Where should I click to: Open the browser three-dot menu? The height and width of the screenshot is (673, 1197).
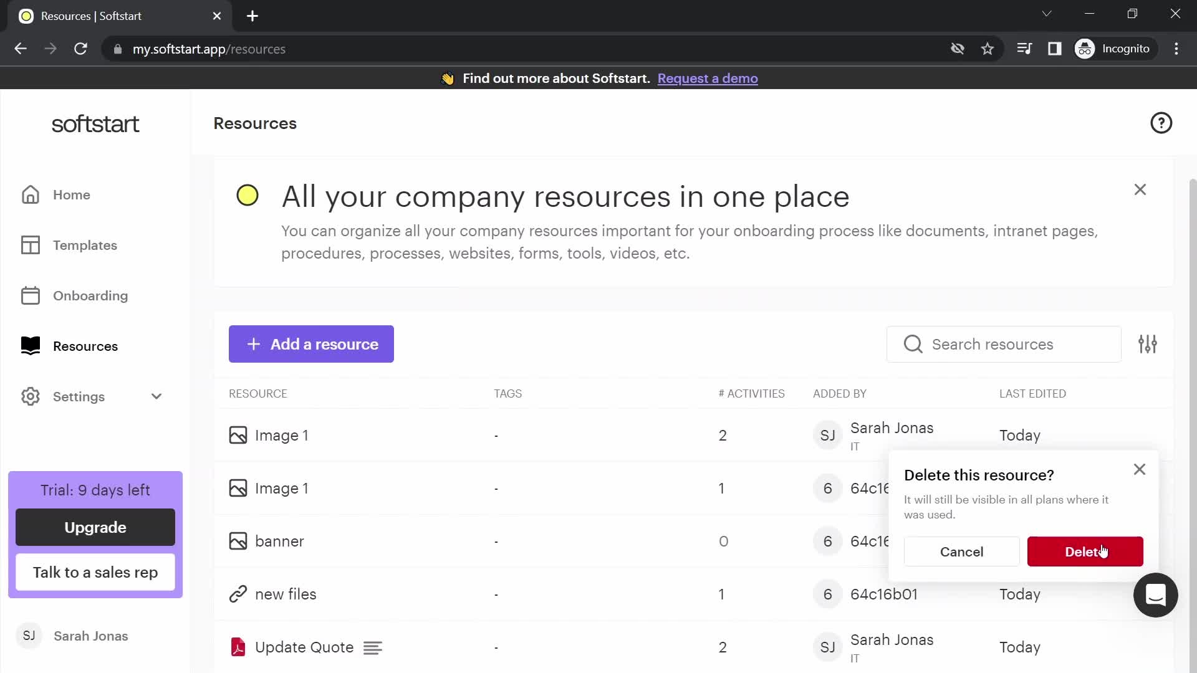[x=1176, y=49]
